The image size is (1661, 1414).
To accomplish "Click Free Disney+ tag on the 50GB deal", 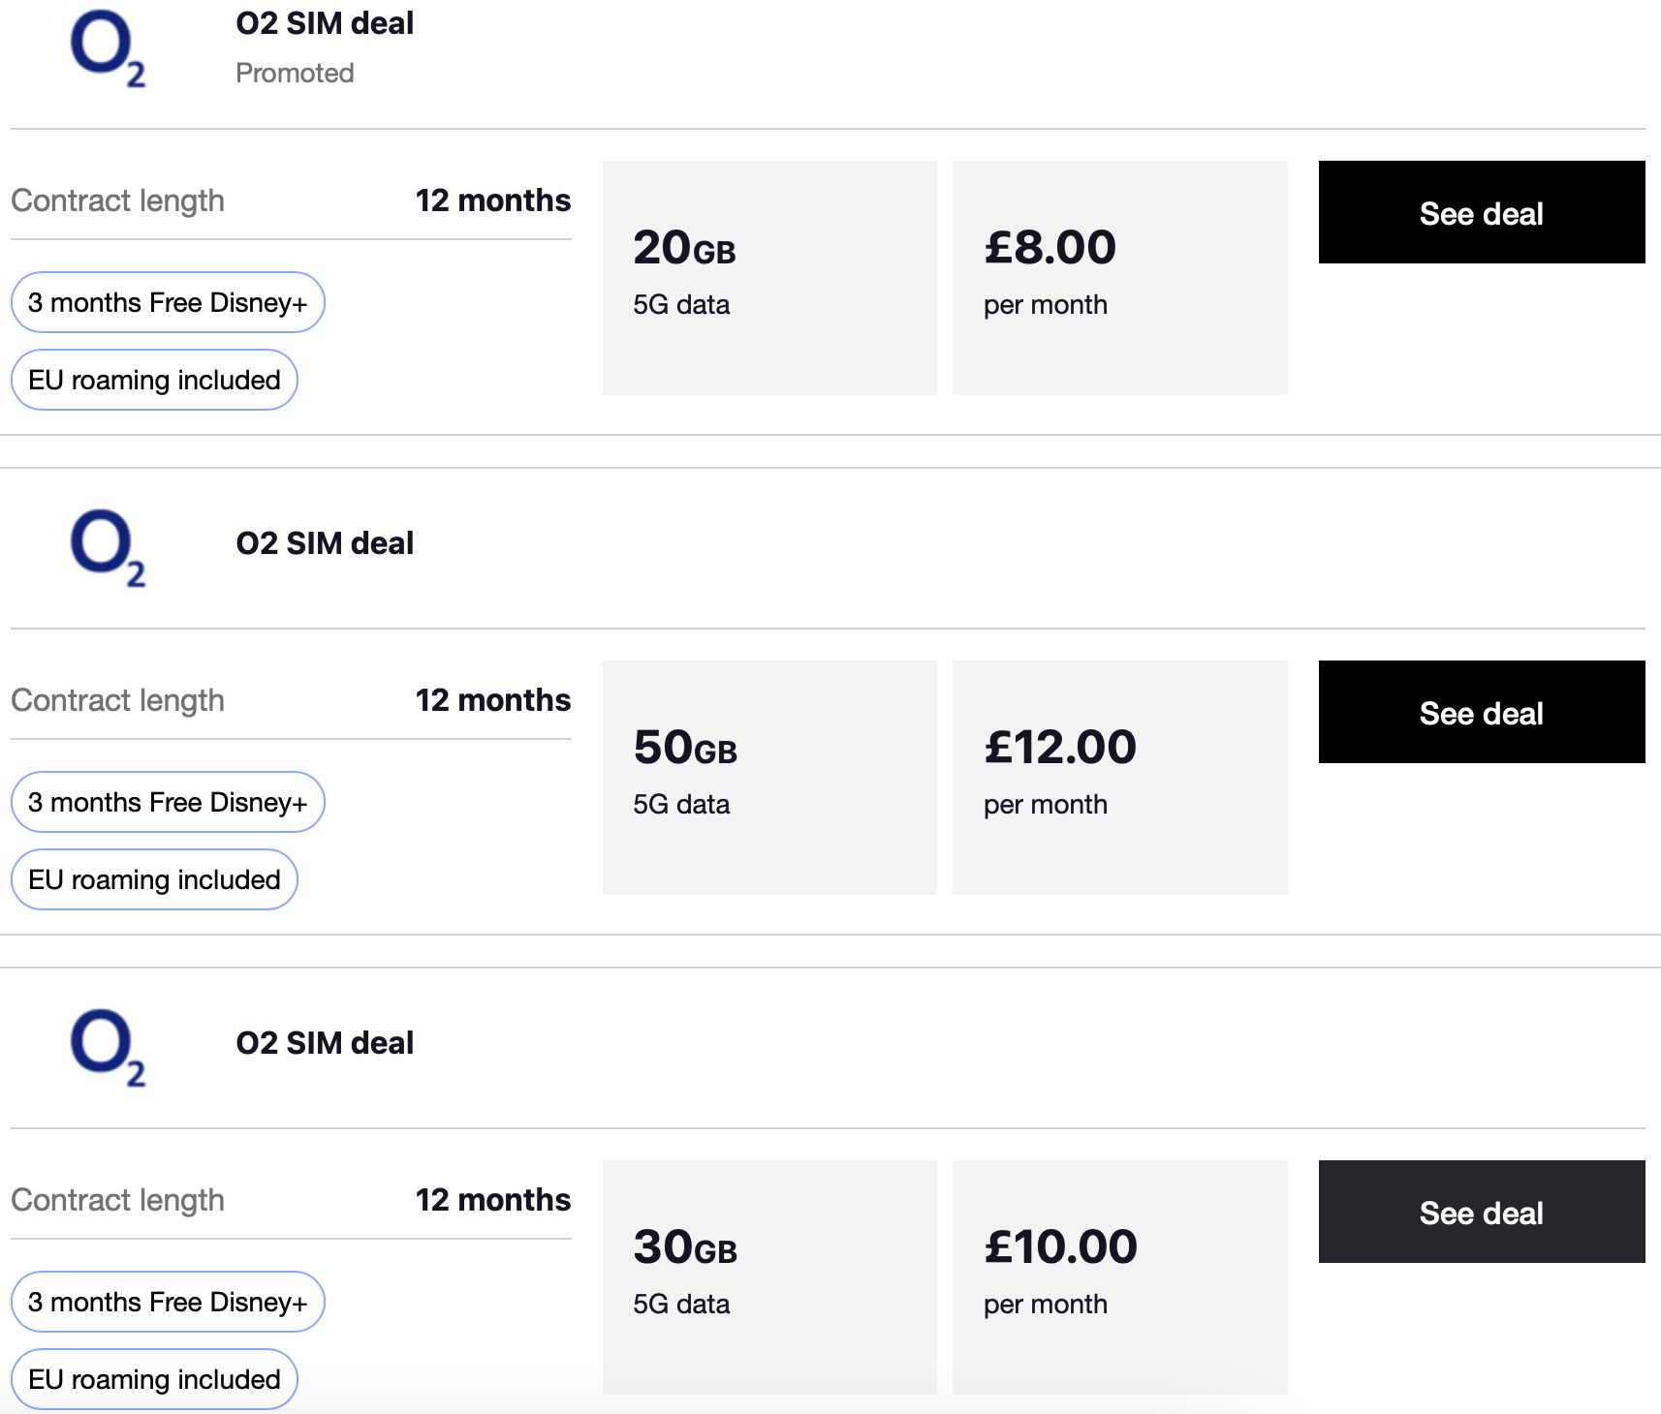I will (x=168, y=802).
